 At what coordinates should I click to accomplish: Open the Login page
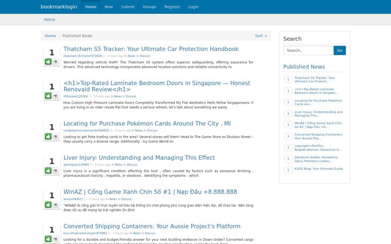pyautogui.click(x=193, y=7)
